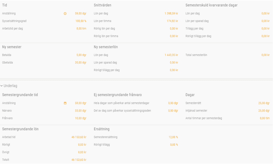Click the Total semesterlön value
Image resolution: width=274 pixels, height=165 pixels.
(x=265, y=55)
